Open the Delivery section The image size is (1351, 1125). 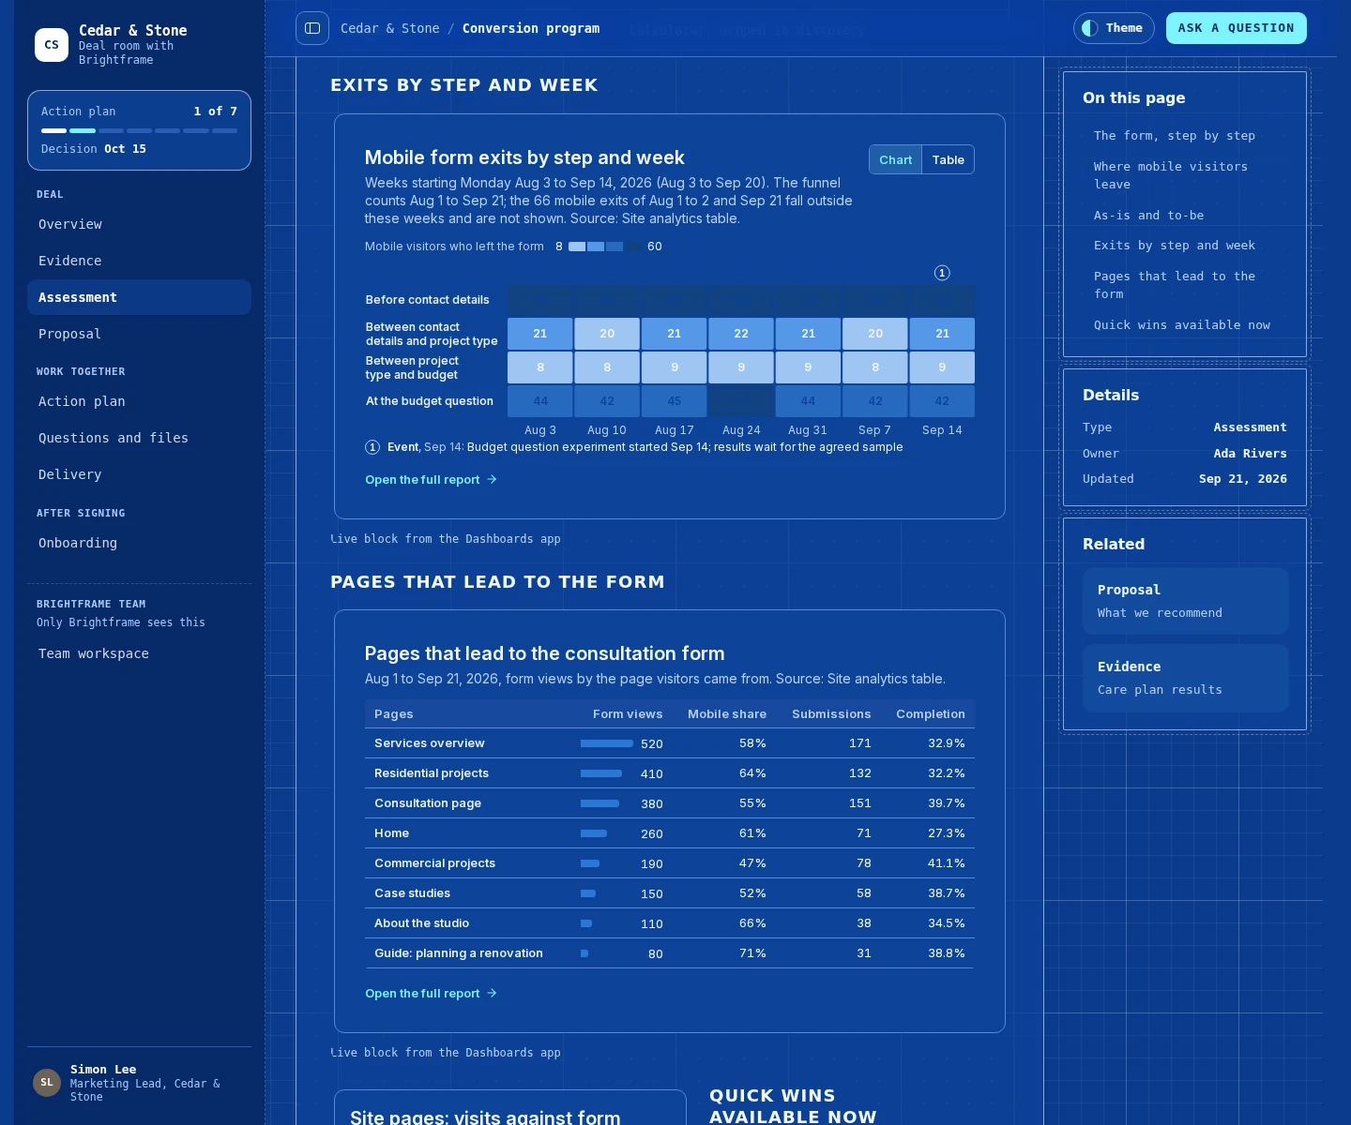pyautogui.click(x=139, y=474)
